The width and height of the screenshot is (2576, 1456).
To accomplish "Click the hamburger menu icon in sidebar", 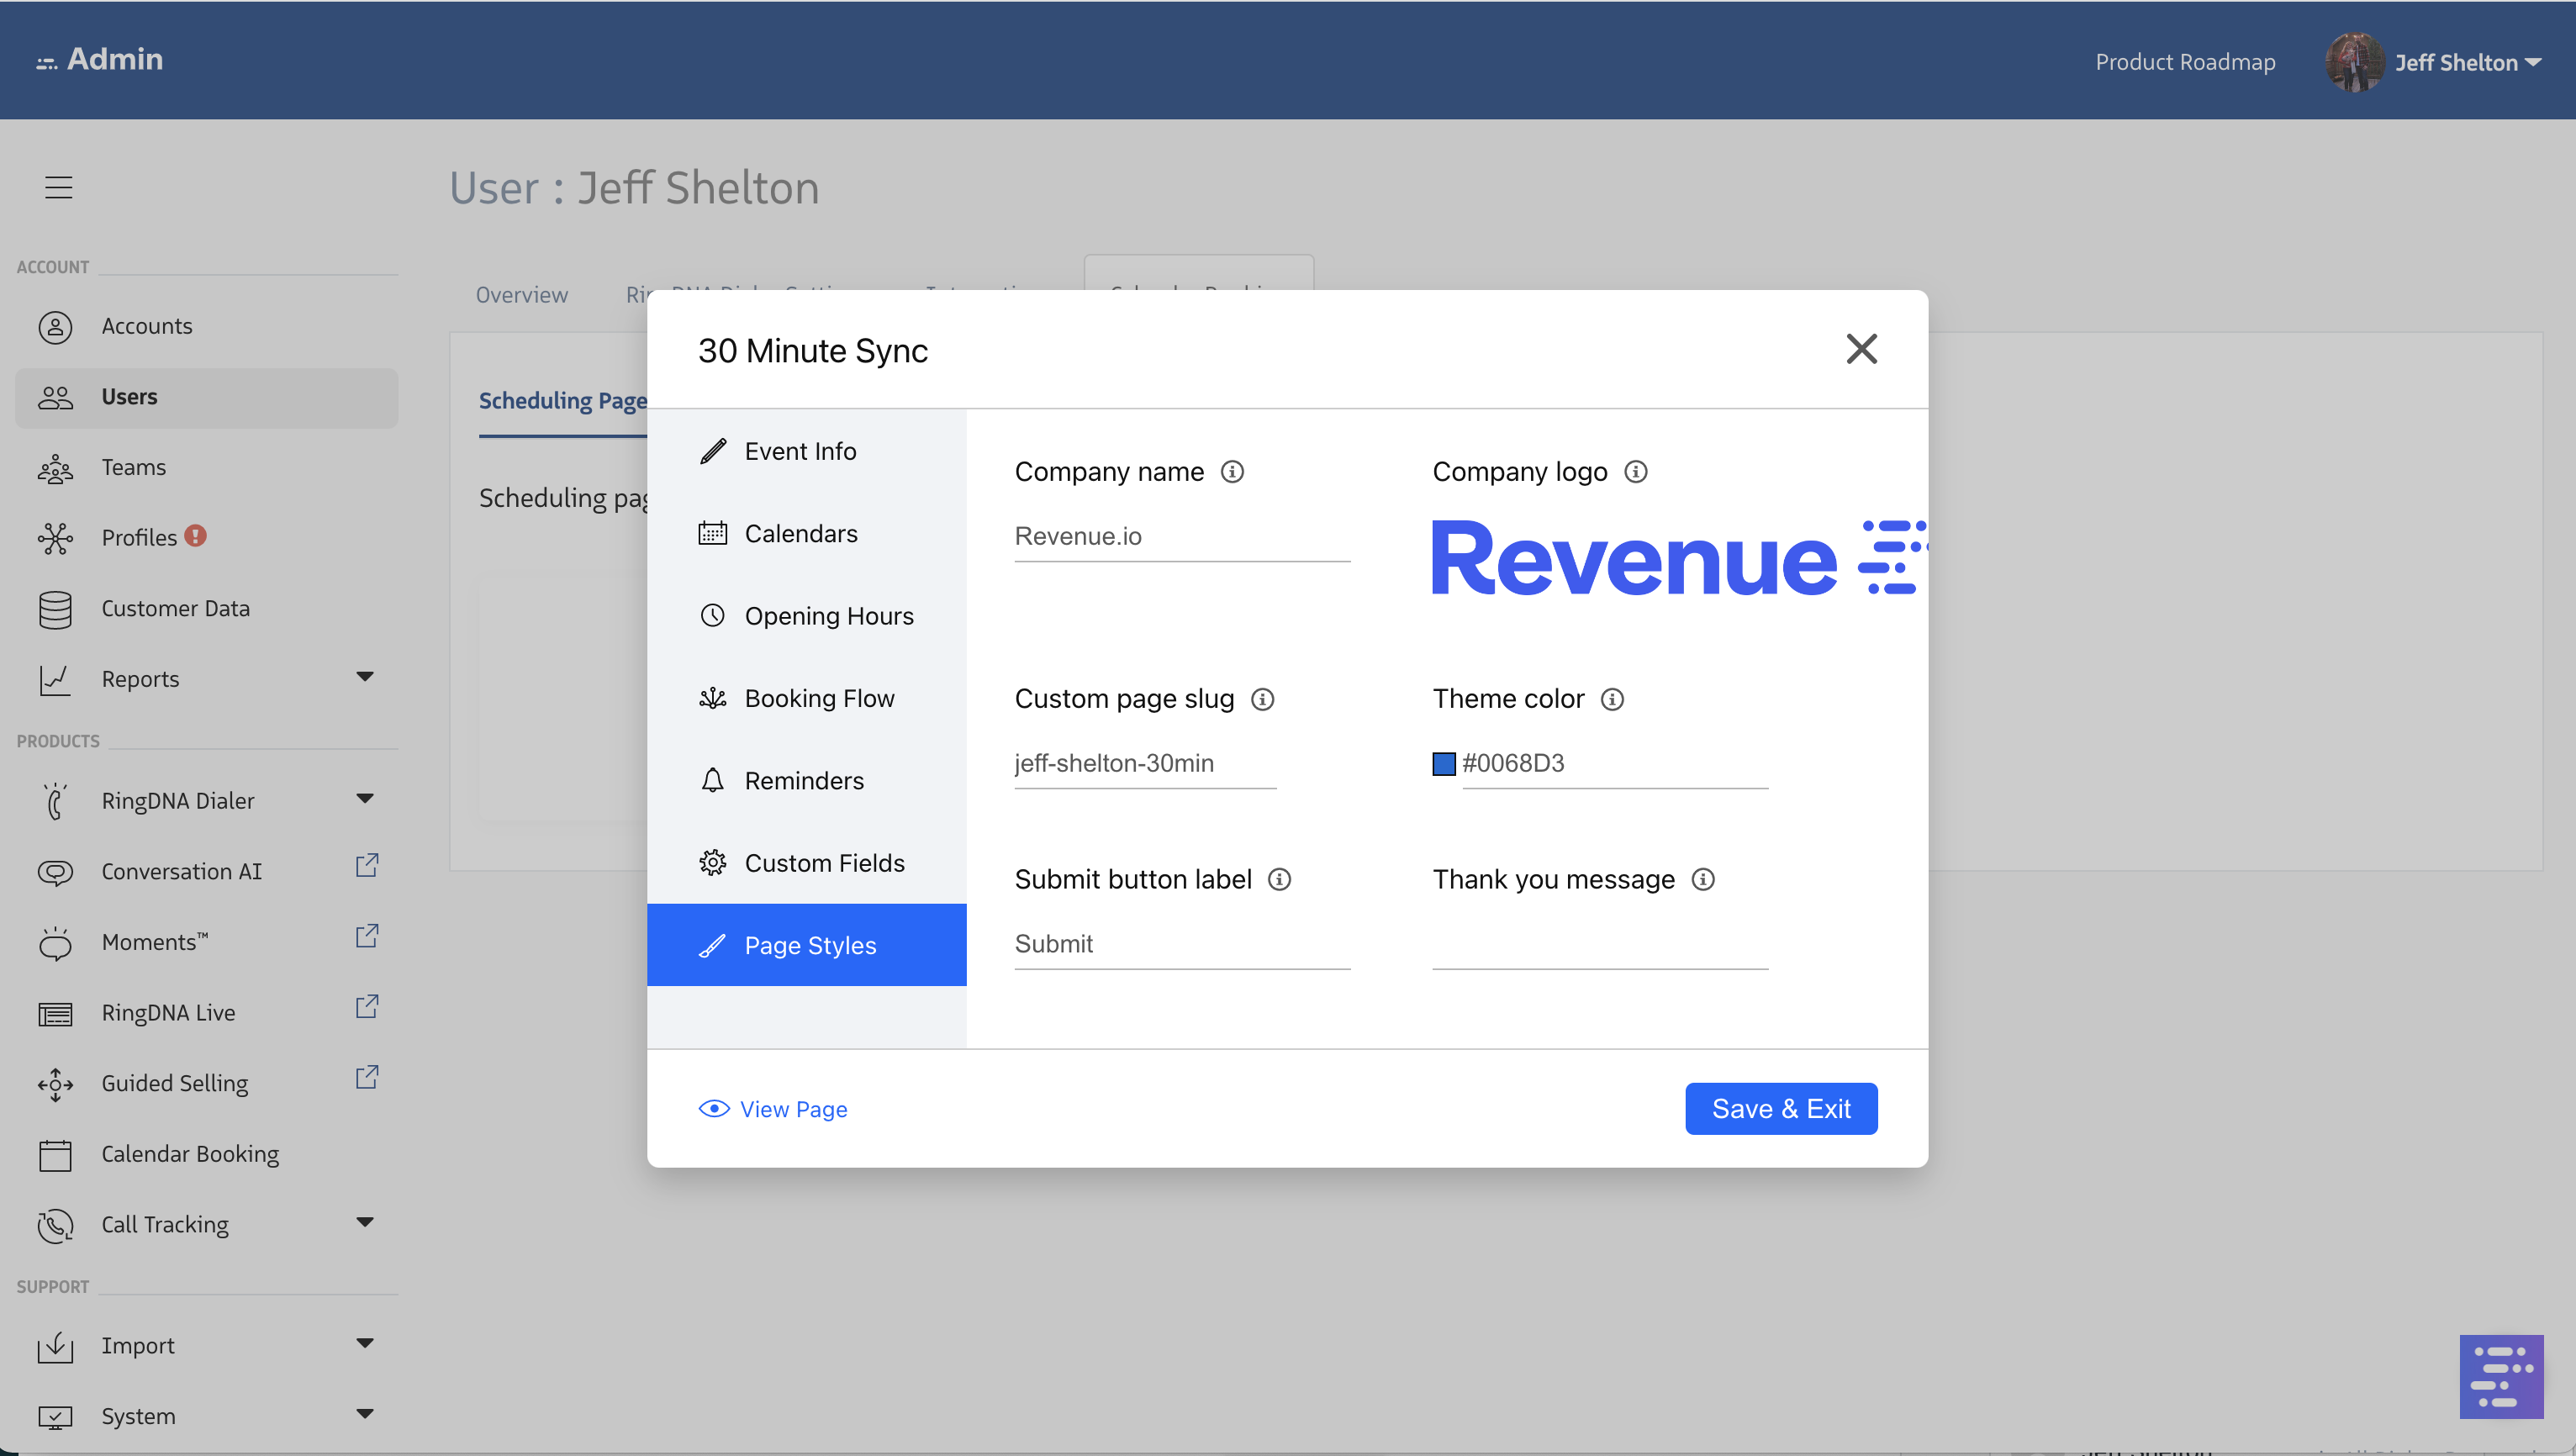I will point(58,187).
